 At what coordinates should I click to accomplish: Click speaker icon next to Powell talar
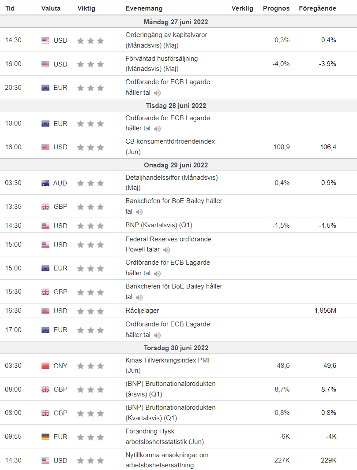click(x=167, y=250)
